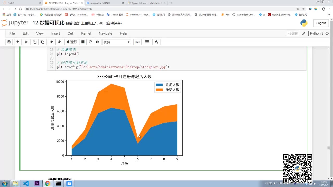Open the cell type dropdown showing 代码
Screen dimensions: 333x187
[117, 42]
